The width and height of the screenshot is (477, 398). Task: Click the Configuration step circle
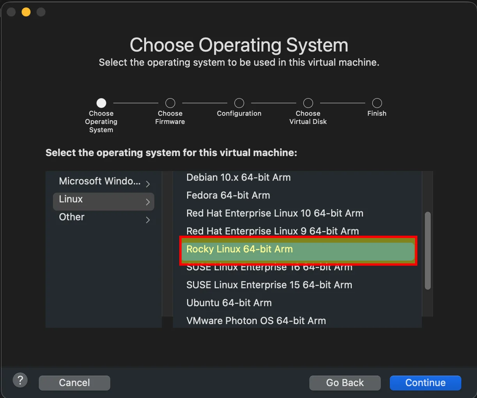coord(239,103)
